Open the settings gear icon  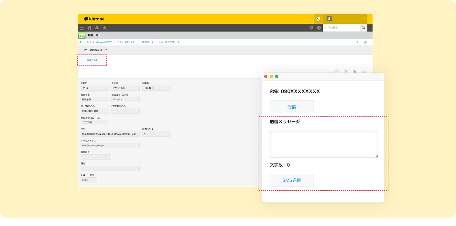[x=311, y=28]
